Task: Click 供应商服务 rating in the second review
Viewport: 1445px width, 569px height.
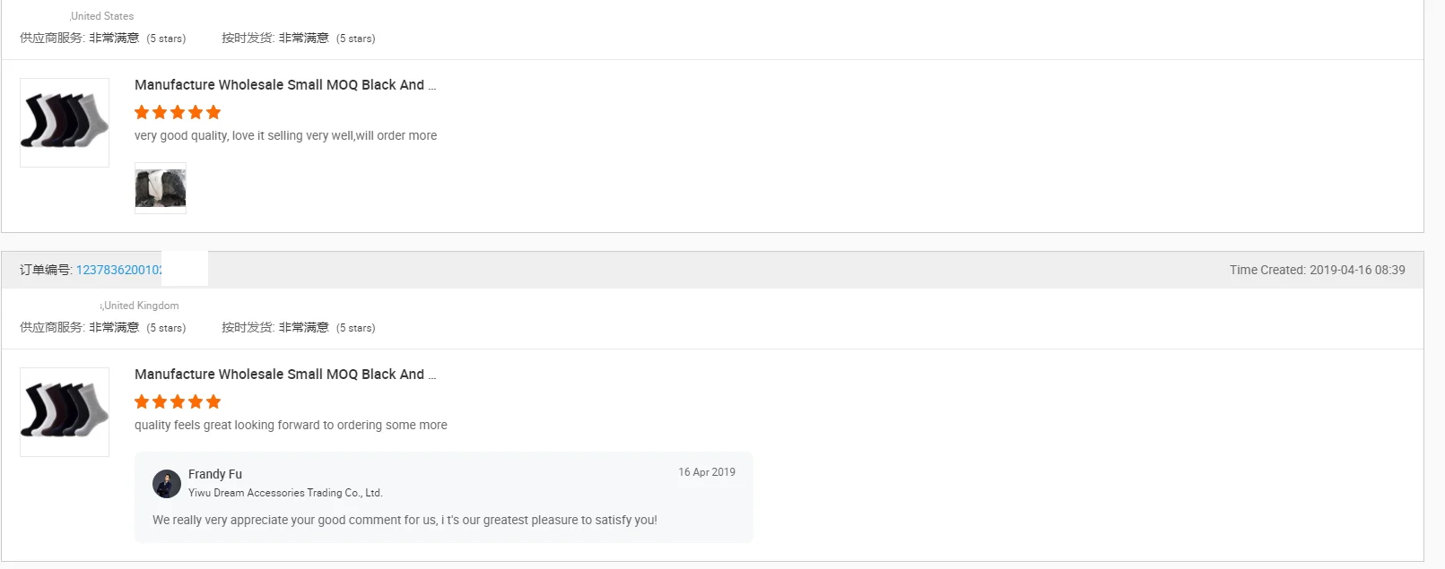Action: pyautogui.click(x=103, y=328)
